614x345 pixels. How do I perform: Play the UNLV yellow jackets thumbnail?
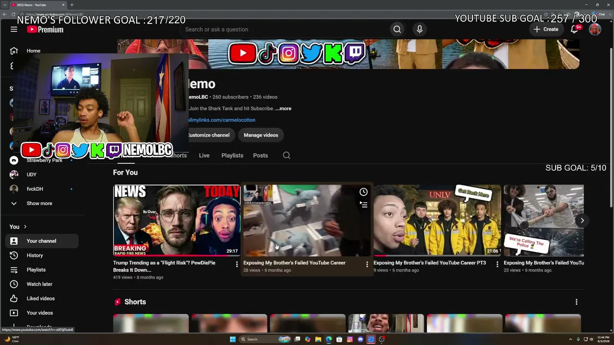pyautogui.click(x=437, y=220)
